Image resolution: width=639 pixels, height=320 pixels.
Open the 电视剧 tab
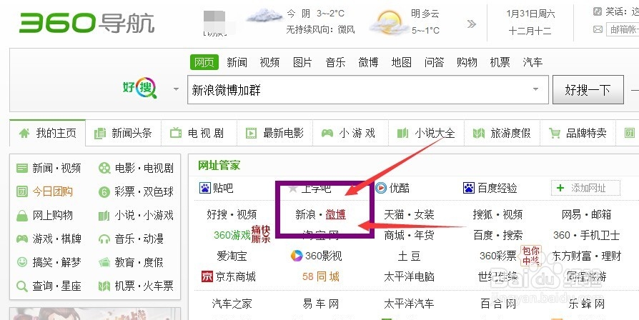coord(199,133)
